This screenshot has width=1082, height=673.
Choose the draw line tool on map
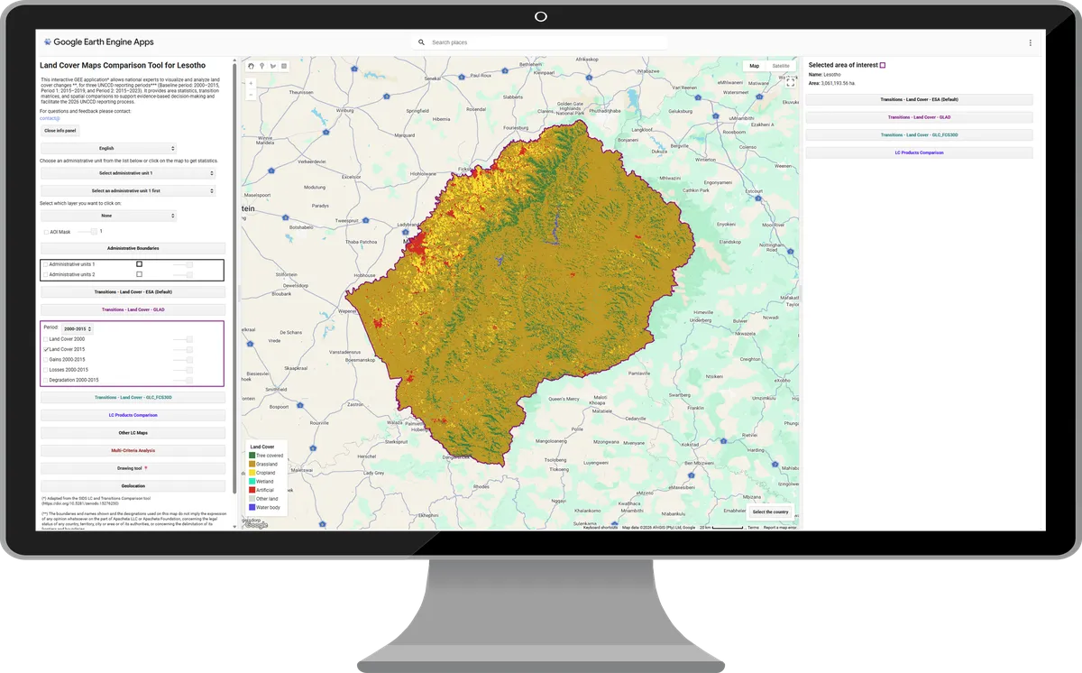tap(273, 66)
